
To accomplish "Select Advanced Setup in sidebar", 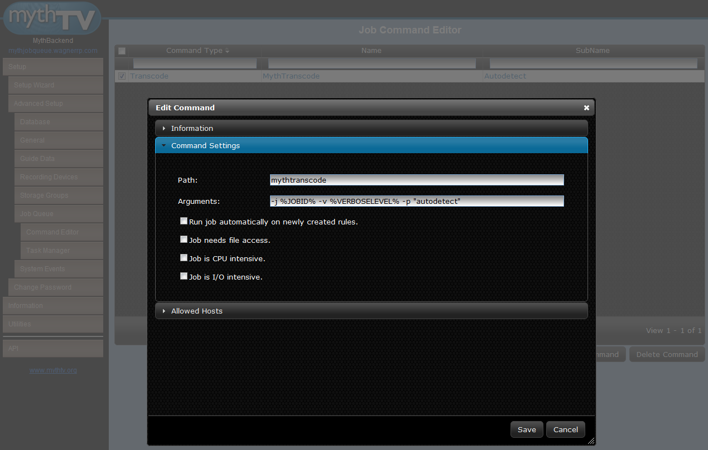I will coord(56,104).
